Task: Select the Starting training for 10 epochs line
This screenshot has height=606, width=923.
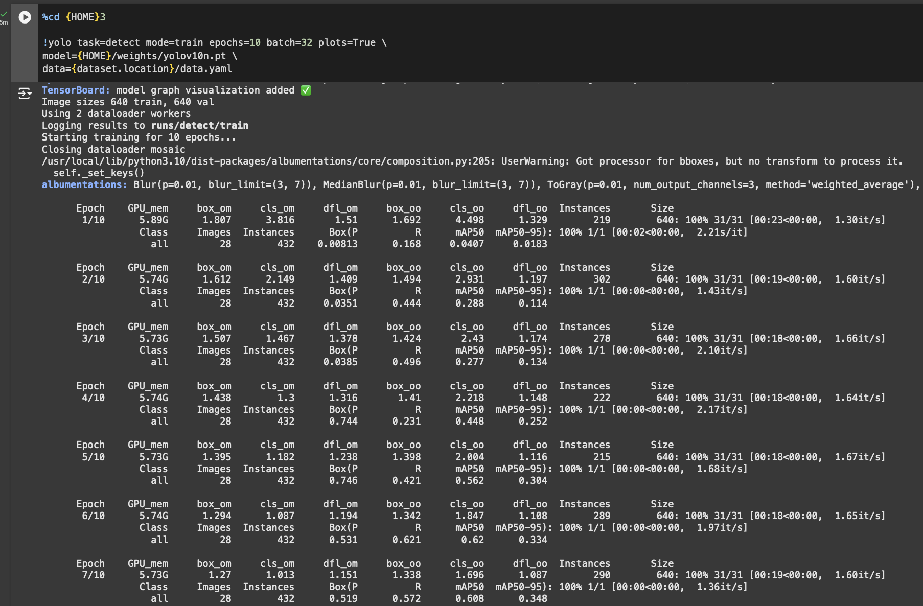Action: tap(138, 137)
